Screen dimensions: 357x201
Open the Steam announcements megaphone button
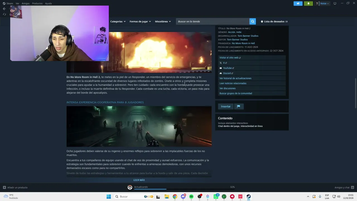pyautogui.click(x=298, y=3)
